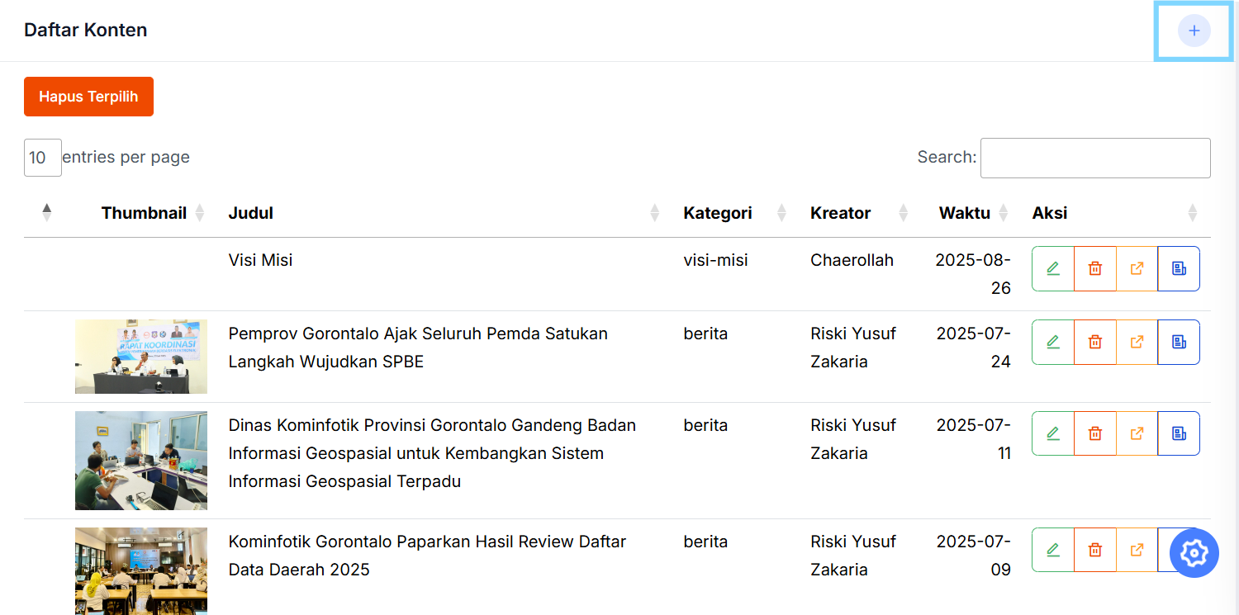1239x615 pixels.
Task: Click the Daftar Data Daerah 2025 thumbnail
Action: coord(141,571)
